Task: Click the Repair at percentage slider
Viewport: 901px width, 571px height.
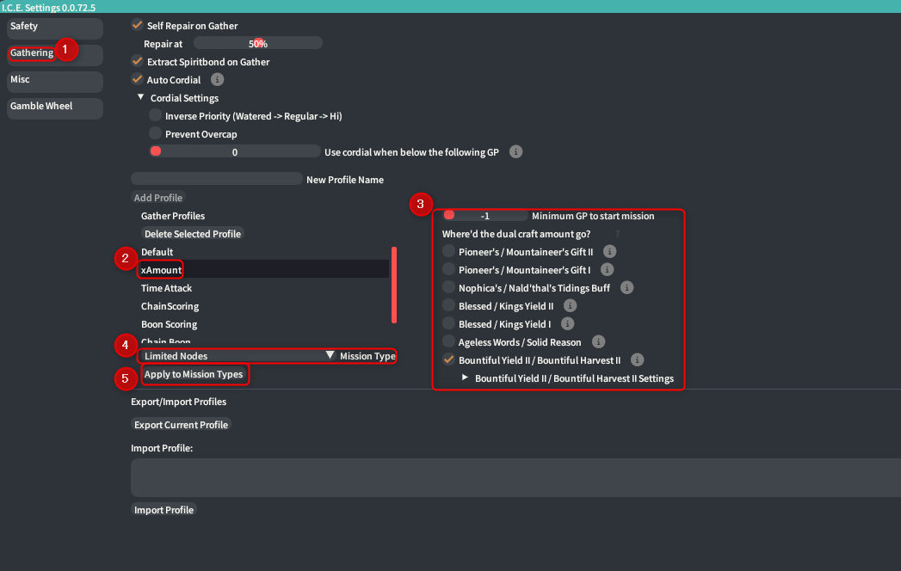Action: click(x=258, y=44)
